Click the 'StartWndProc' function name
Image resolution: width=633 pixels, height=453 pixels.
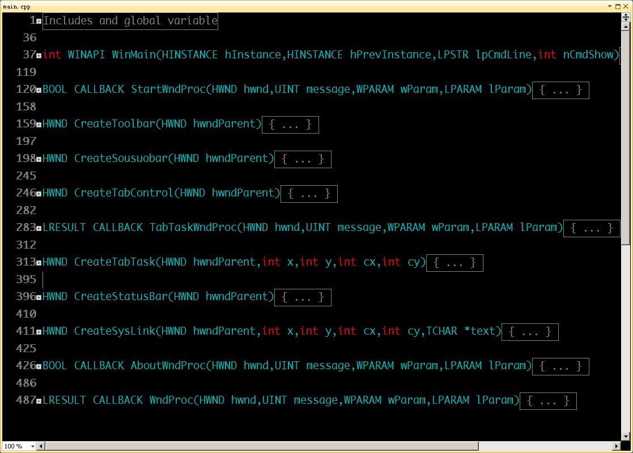click(168, 89)
